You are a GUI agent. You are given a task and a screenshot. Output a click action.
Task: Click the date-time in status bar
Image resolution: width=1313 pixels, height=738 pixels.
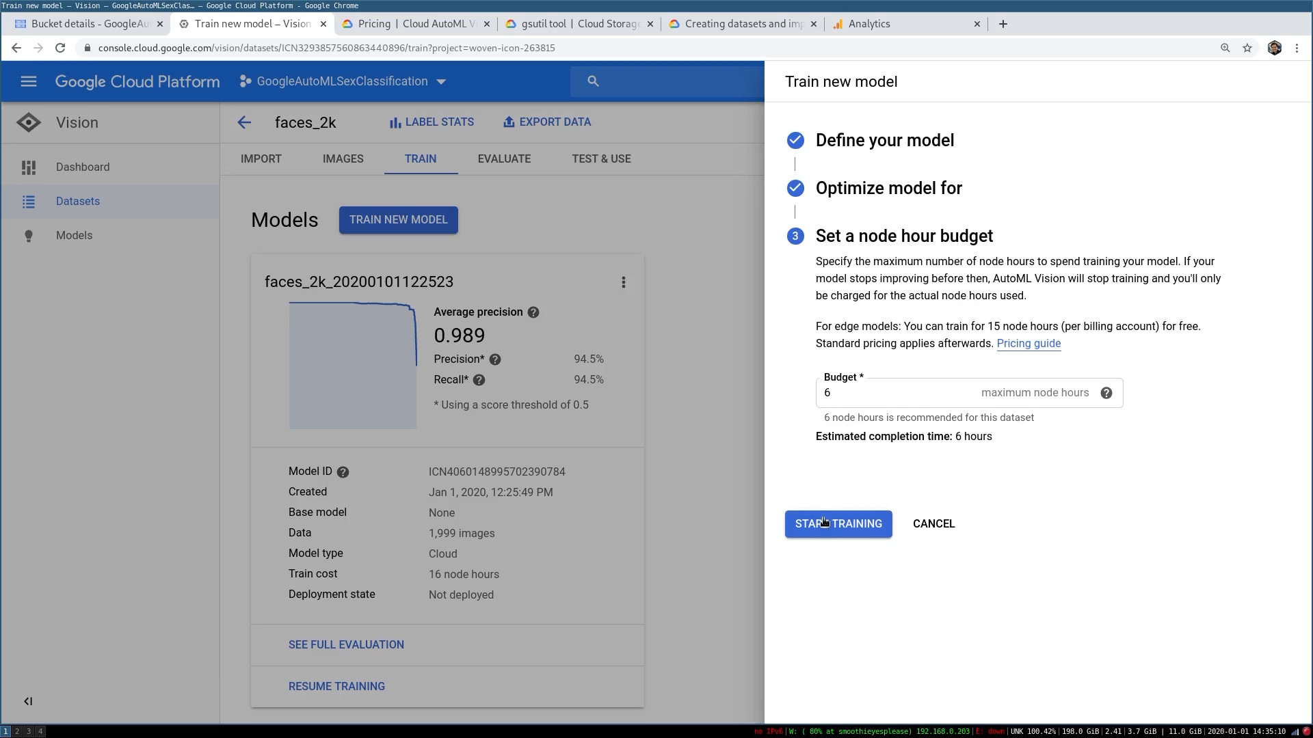tap(1246, 731)
